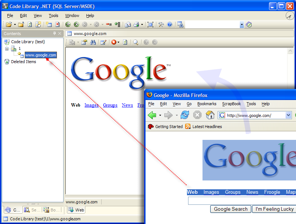Click the expand tree green plus icon
Viewport: 296px width, 224px height.
coord(118,24)
